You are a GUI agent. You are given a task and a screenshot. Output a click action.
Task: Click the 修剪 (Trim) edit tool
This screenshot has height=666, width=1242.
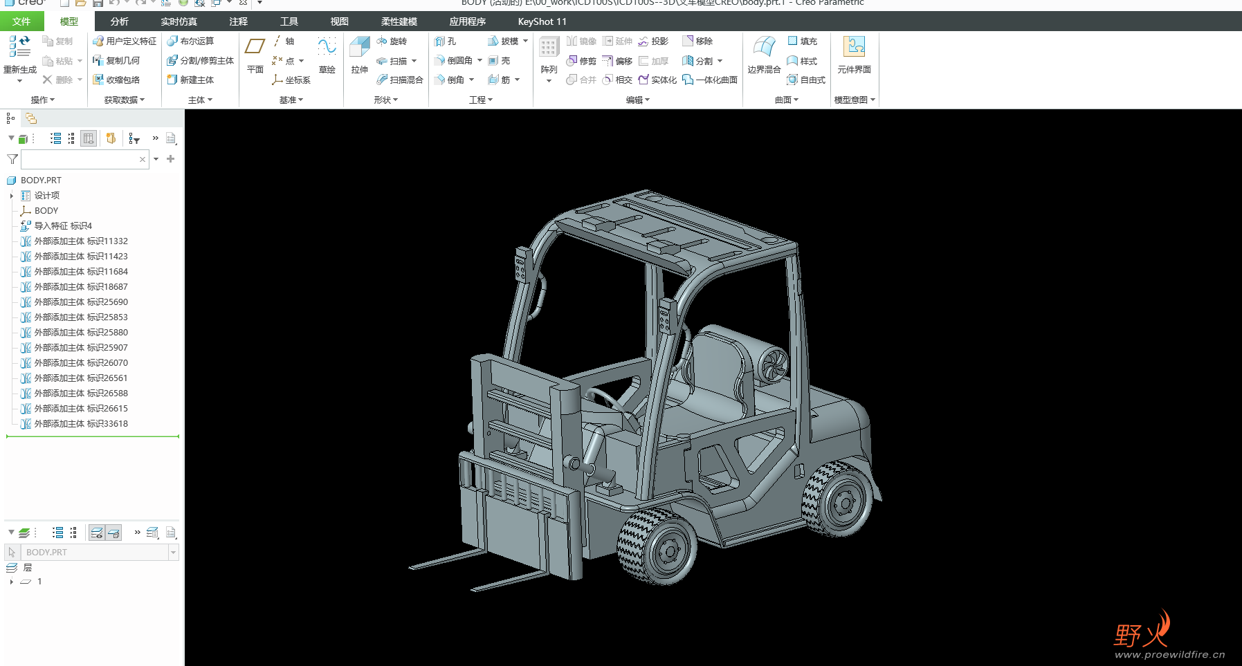click(581, 61)
